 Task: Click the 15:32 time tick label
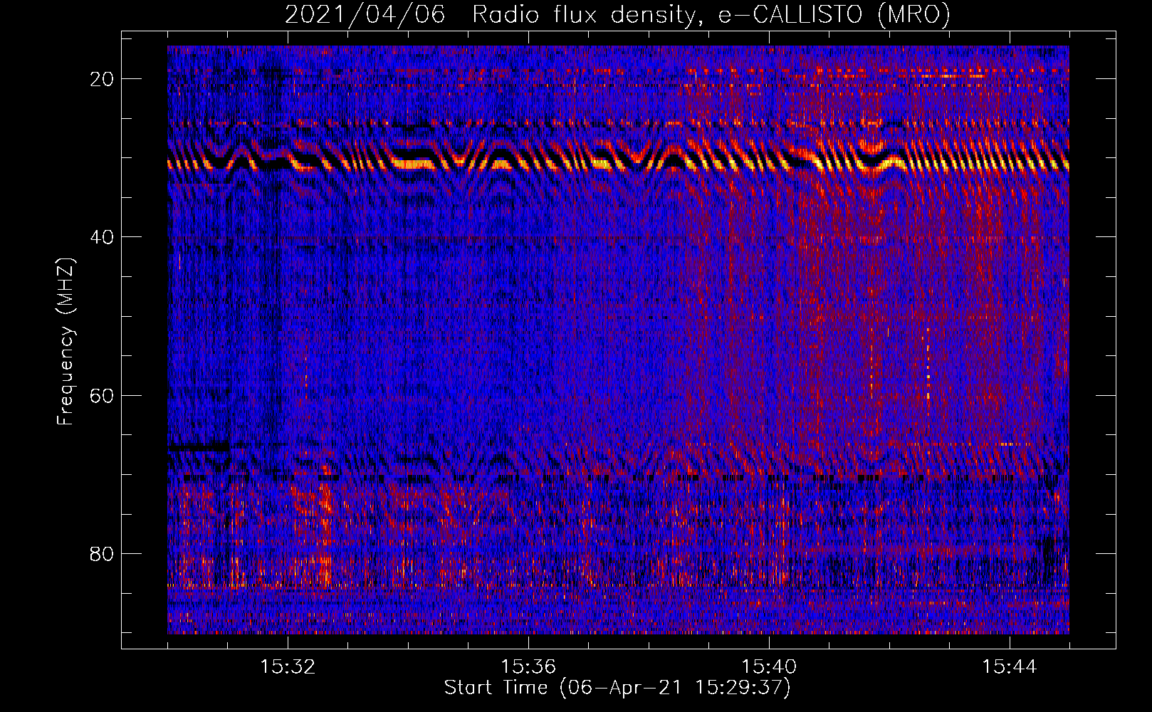coord(288,667)
